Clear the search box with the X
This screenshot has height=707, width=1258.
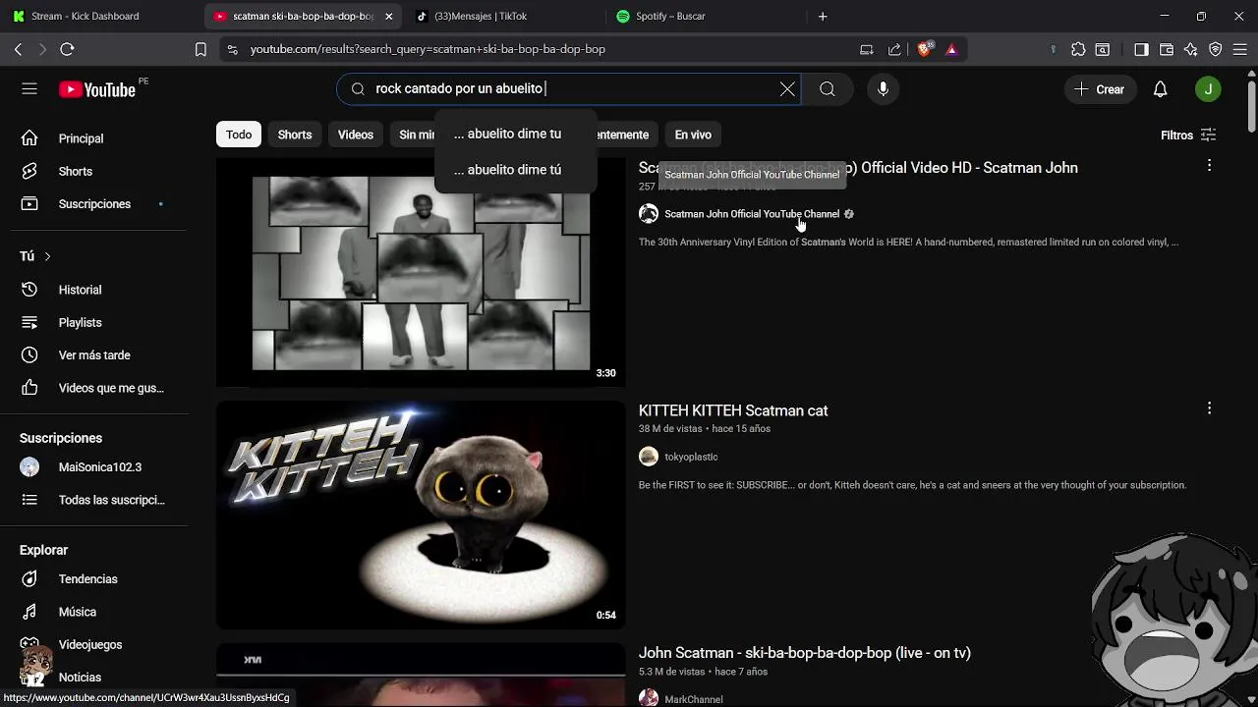[x=787, y=89]
